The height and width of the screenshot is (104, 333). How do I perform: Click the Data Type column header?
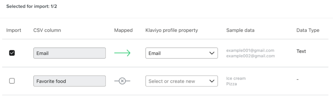click(308, 30)
